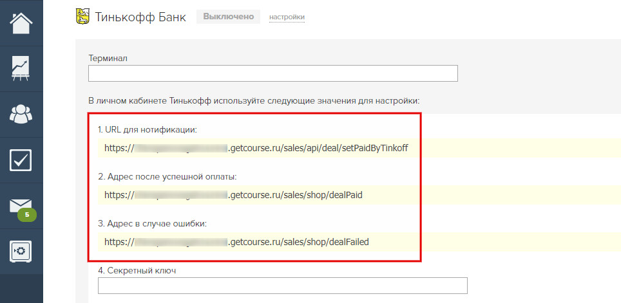Screen dimensions: 621x303
Task: Open the настройки link
Action: pyautogui.click(x=287, y=17)
